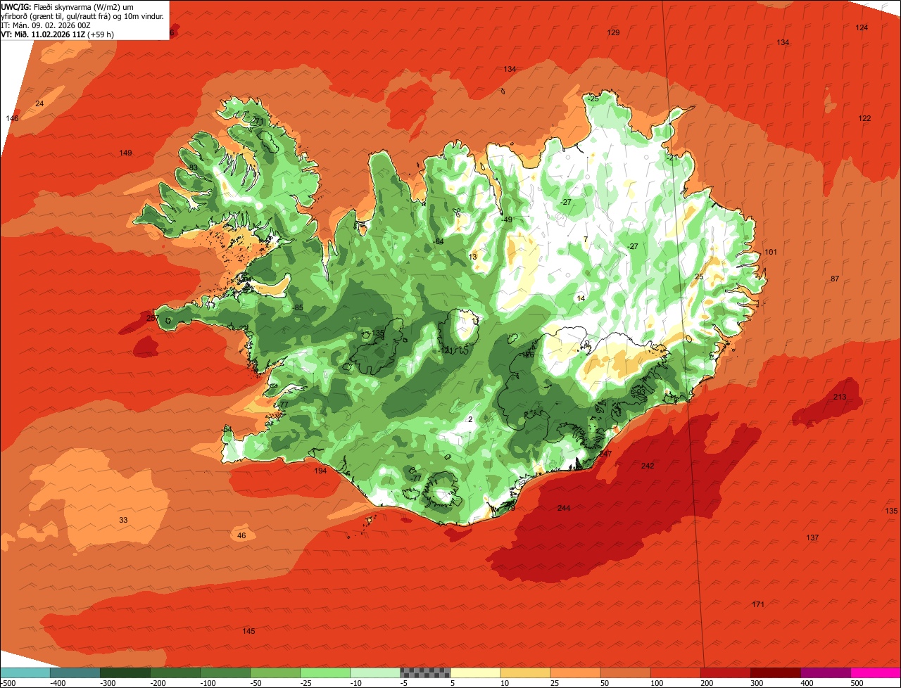Click the map value '-49'
The height and width of the screenshot is (688, 901).
(x=506, y=220)
